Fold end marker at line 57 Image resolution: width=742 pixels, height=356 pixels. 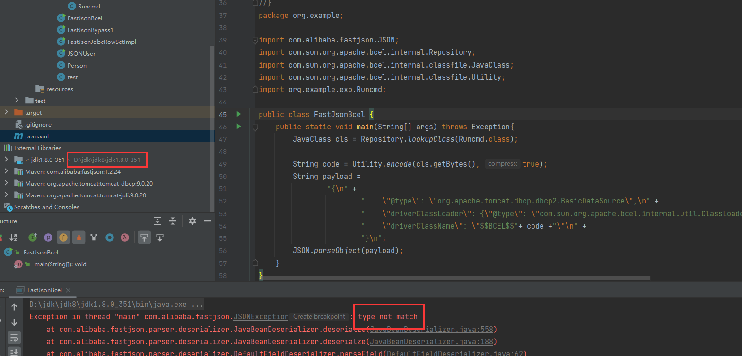coord(255,263)
